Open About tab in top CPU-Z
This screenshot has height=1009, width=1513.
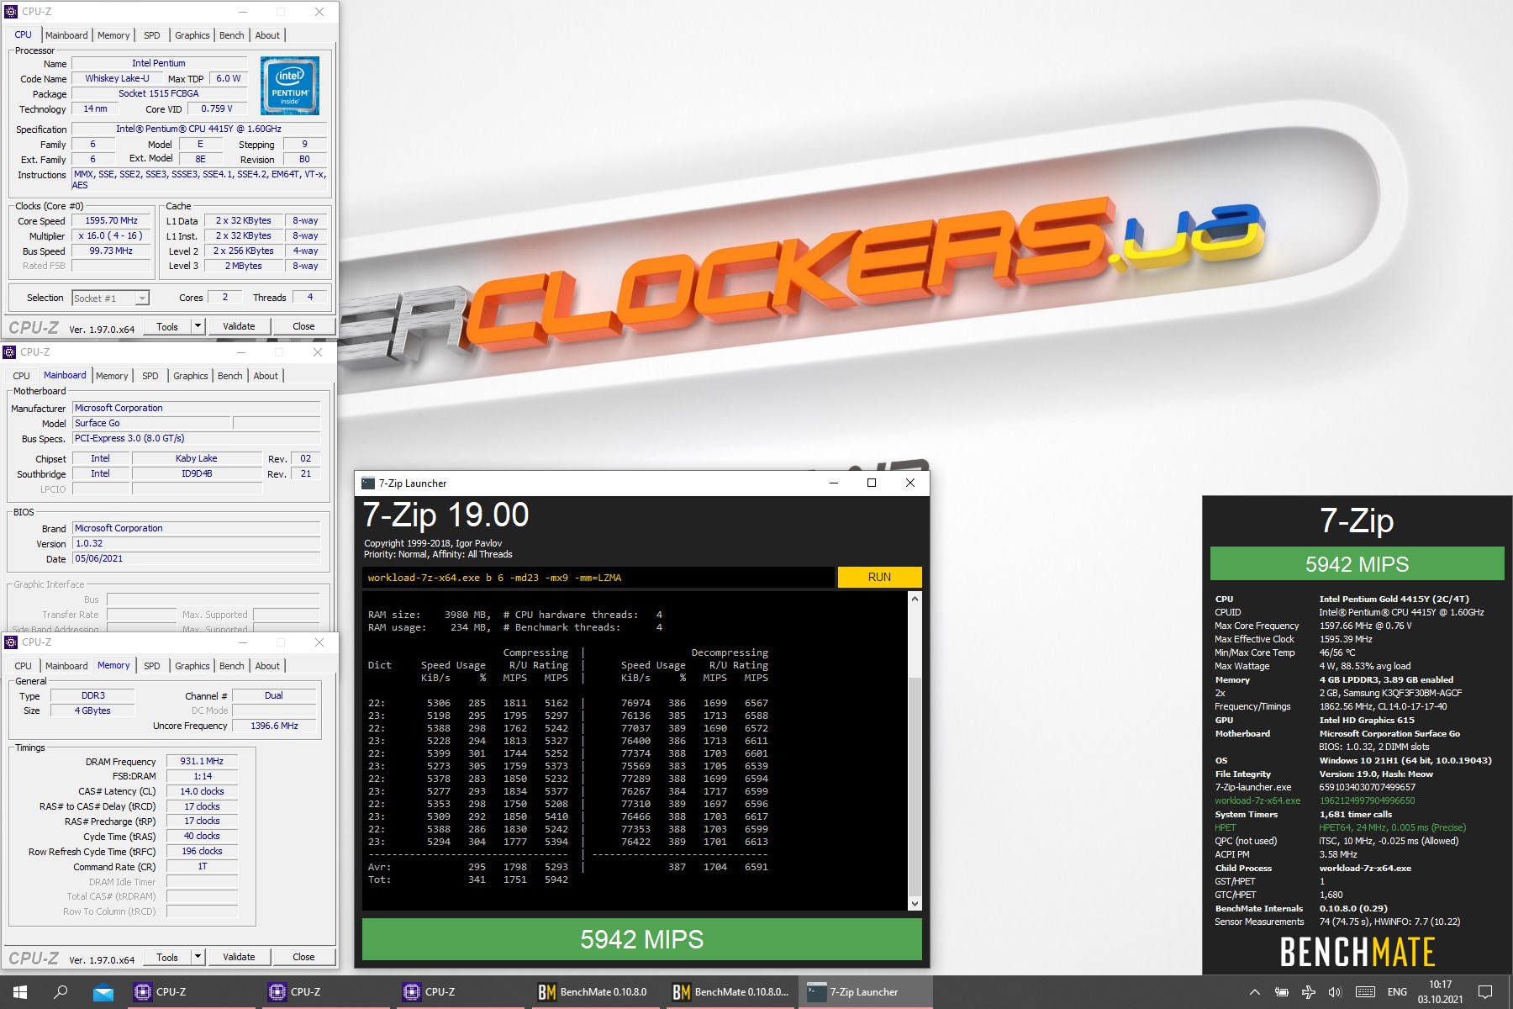point(267,35)
